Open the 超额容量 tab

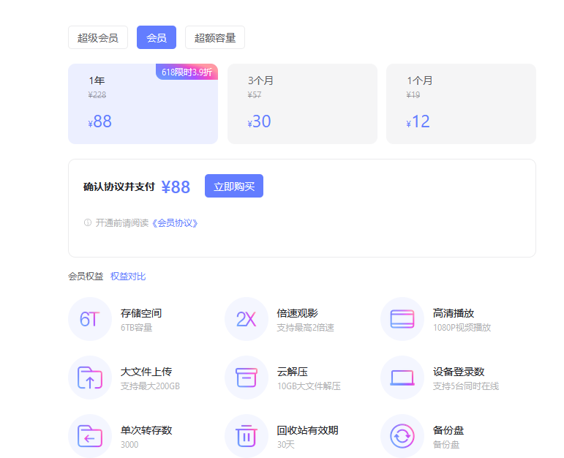click(215, 37)
